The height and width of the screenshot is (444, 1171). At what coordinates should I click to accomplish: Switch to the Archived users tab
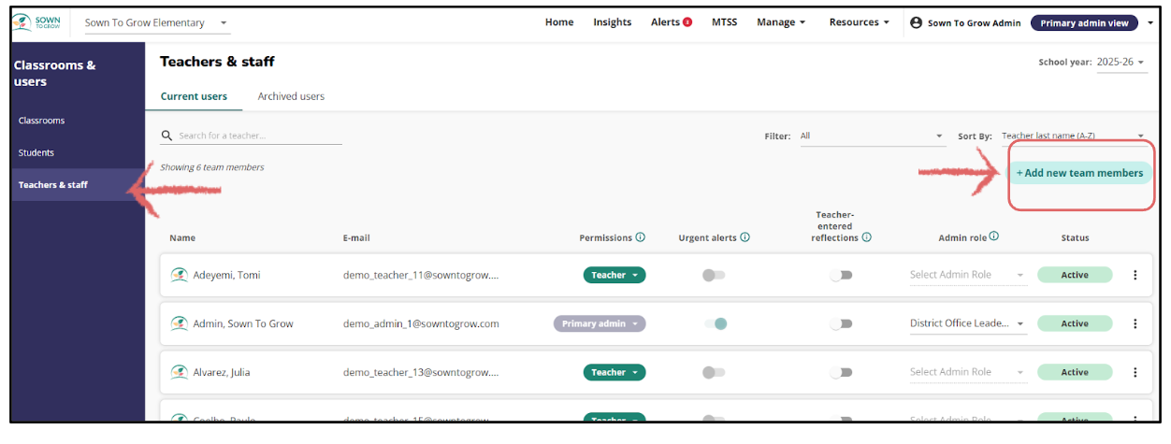[291, 96]
